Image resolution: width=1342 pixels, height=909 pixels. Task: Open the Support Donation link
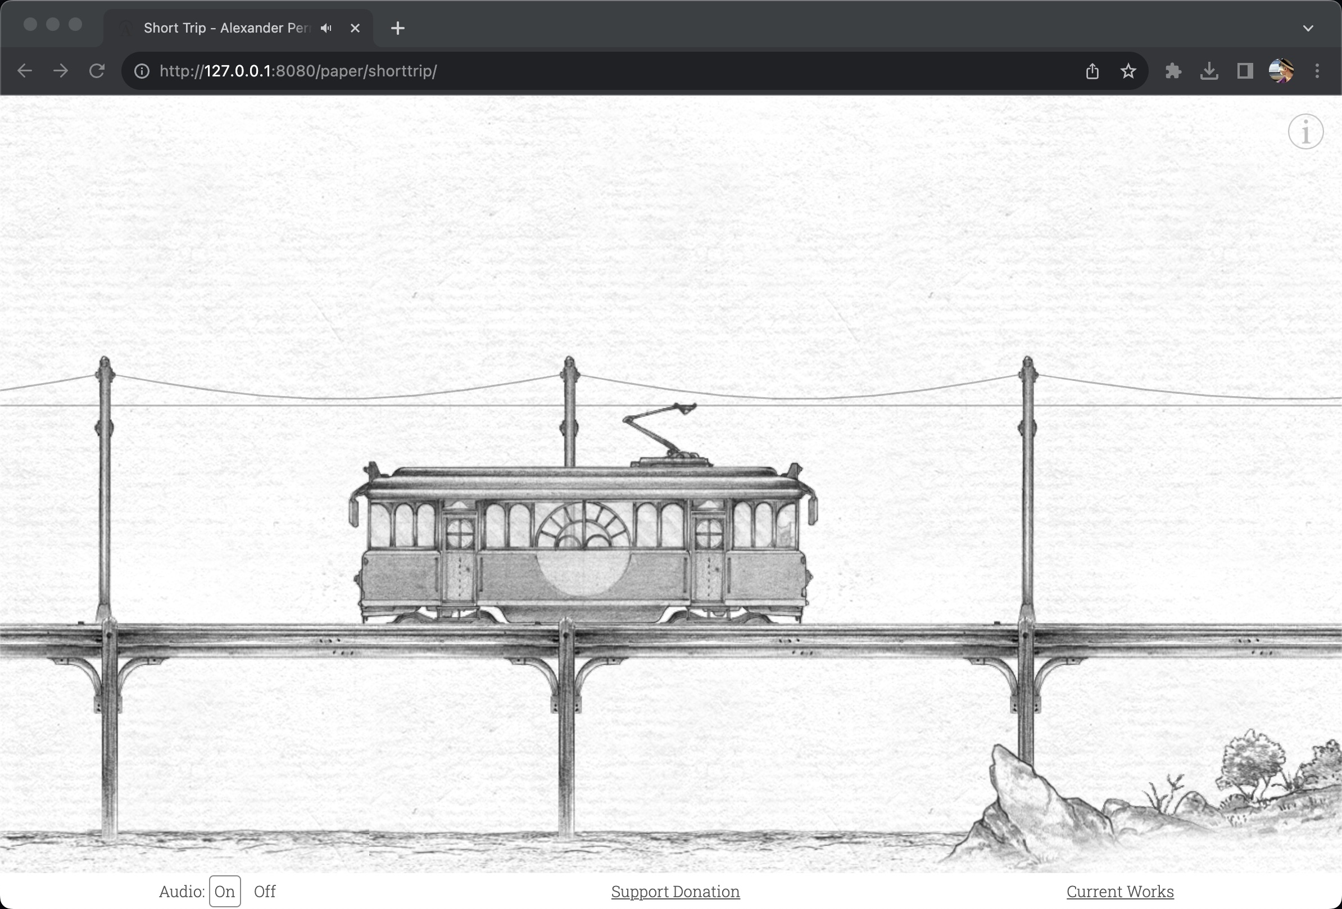pos(675,891)
